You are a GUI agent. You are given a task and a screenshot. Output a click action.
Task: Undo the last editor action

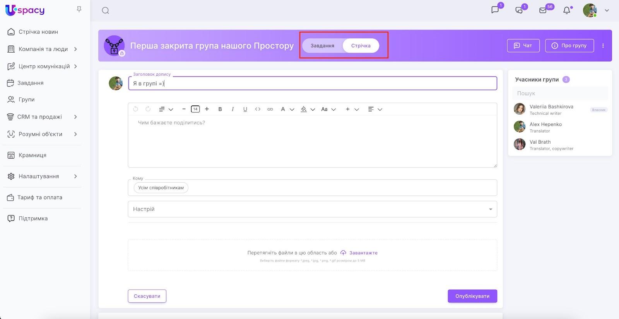[x=135, y=109]
